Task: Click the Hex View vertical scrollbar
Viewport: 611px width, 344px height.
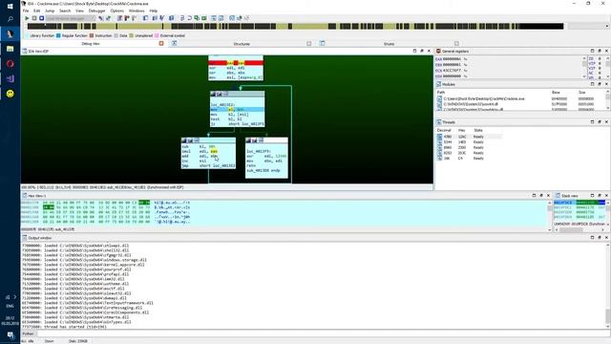Action: pyautogui.click(x=550, y=216)
